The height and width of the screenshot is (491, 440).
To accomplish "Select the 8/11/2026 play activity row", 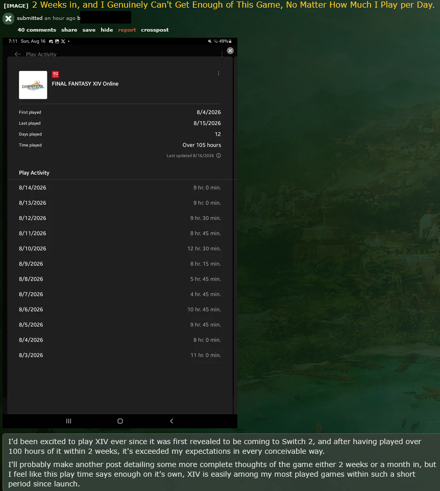I will click(x=120, y=234).
